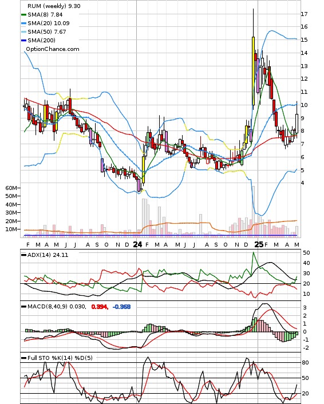324x404 pixels.
Task: Click the Full STO %K(14) label
Action: (50, 358)
